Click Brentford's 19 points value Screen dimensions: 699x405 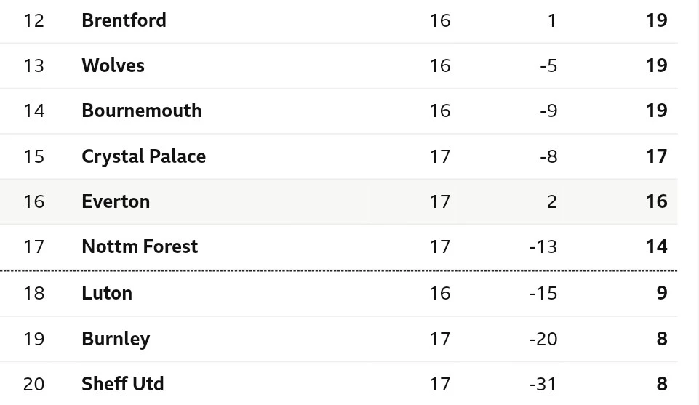[656, 20]
